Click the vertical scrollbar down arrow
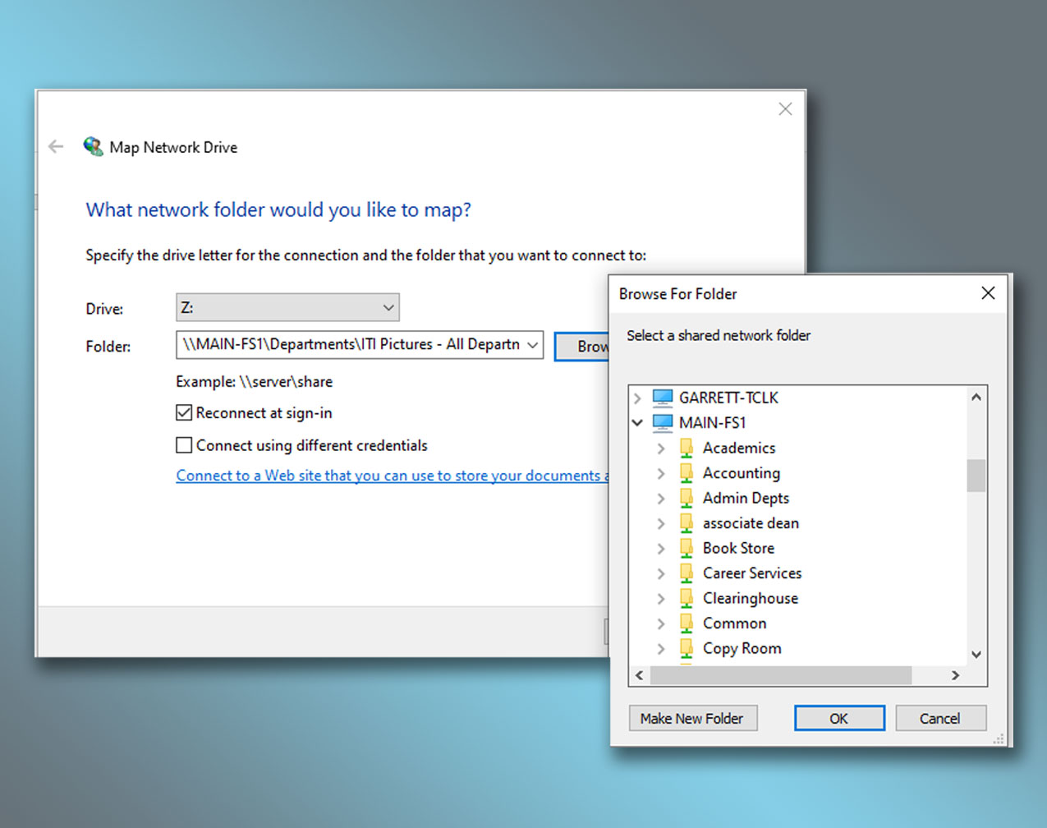The height and width of the screenshot is (828, 1047). tap(976, 655)
